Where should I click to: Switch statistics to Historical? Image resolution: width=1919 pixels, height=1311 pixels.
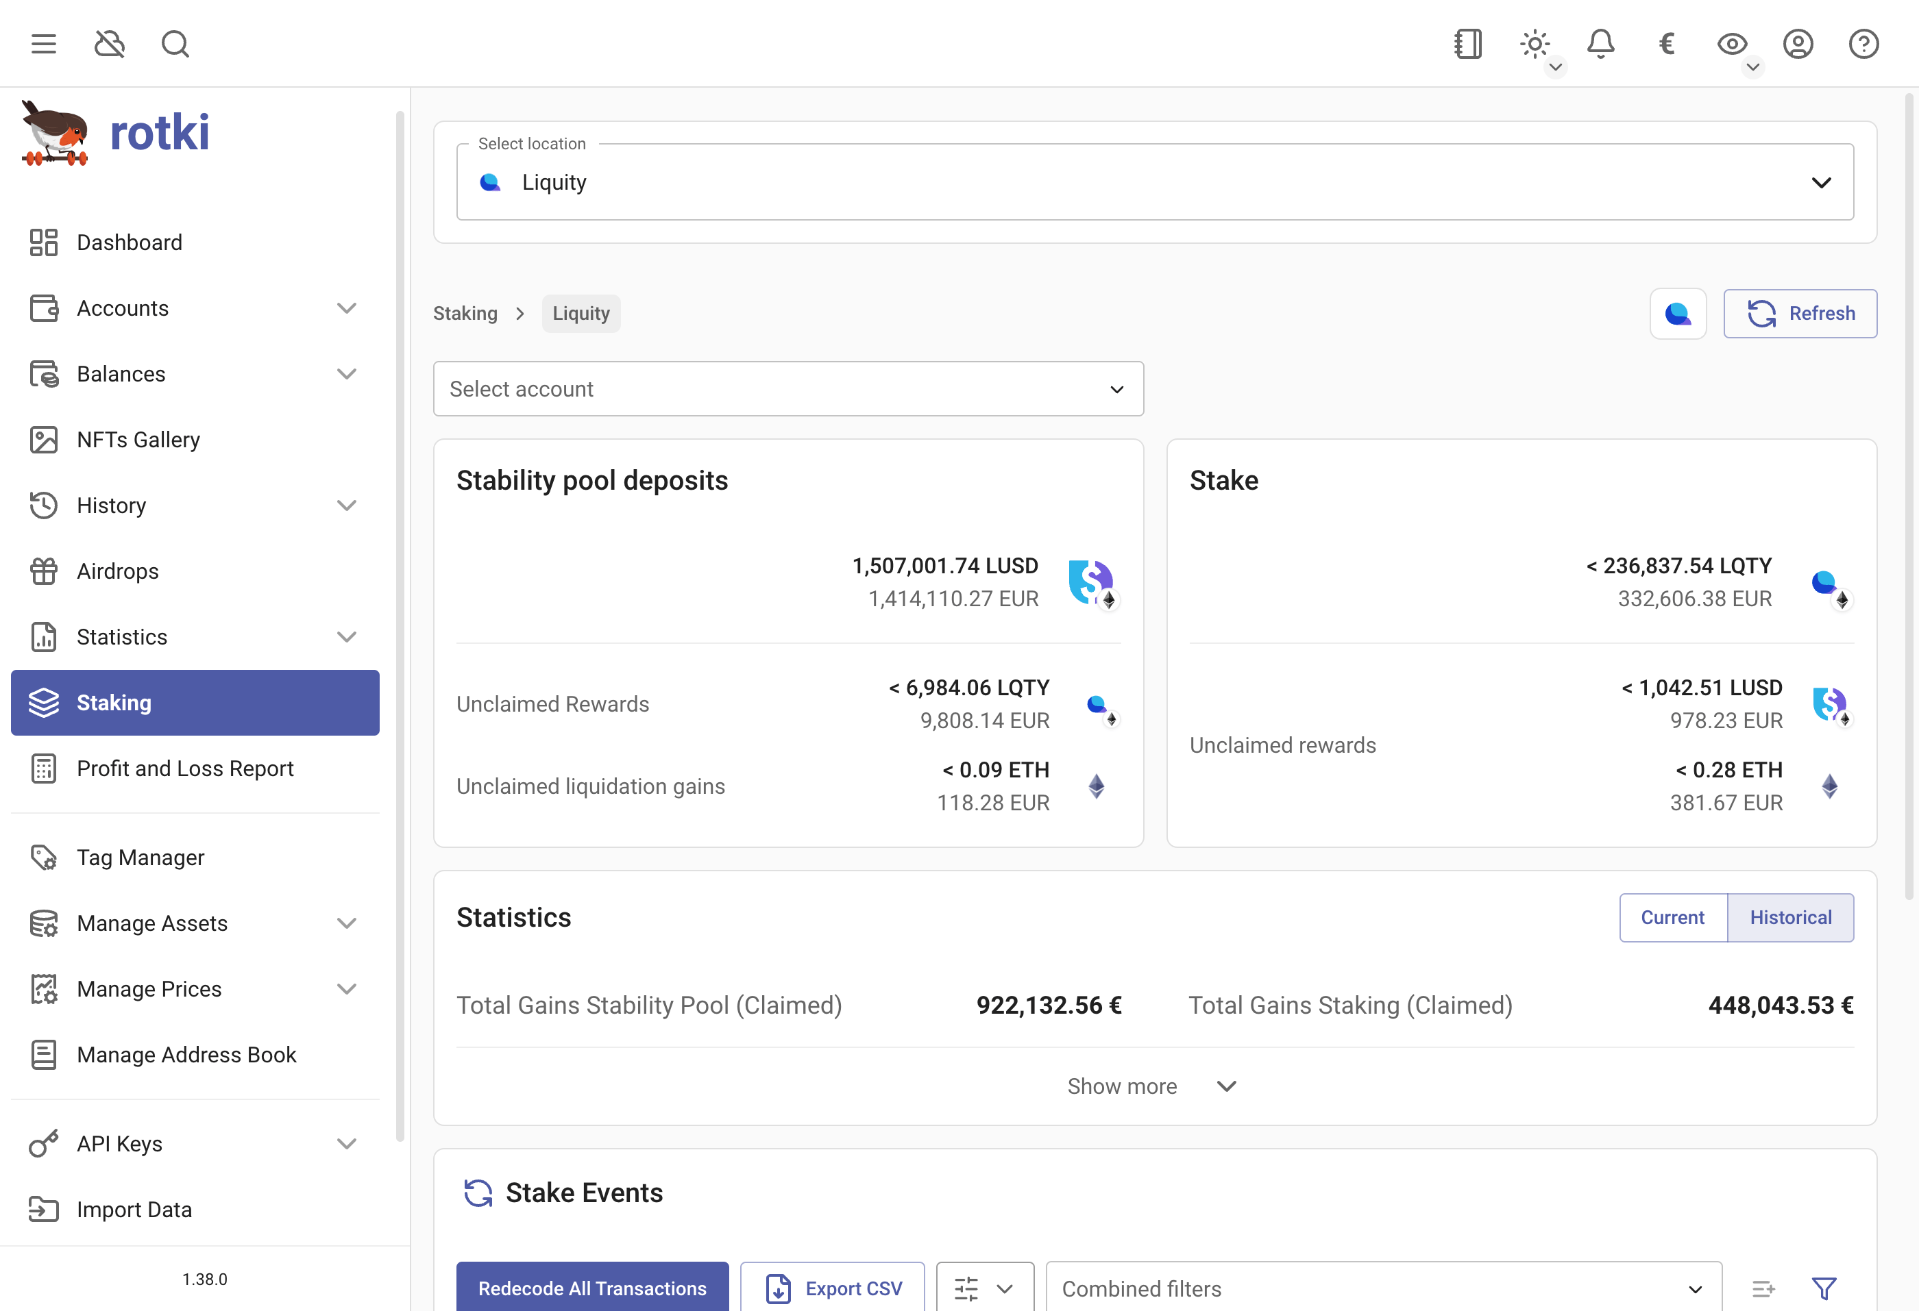[1791, 917]
